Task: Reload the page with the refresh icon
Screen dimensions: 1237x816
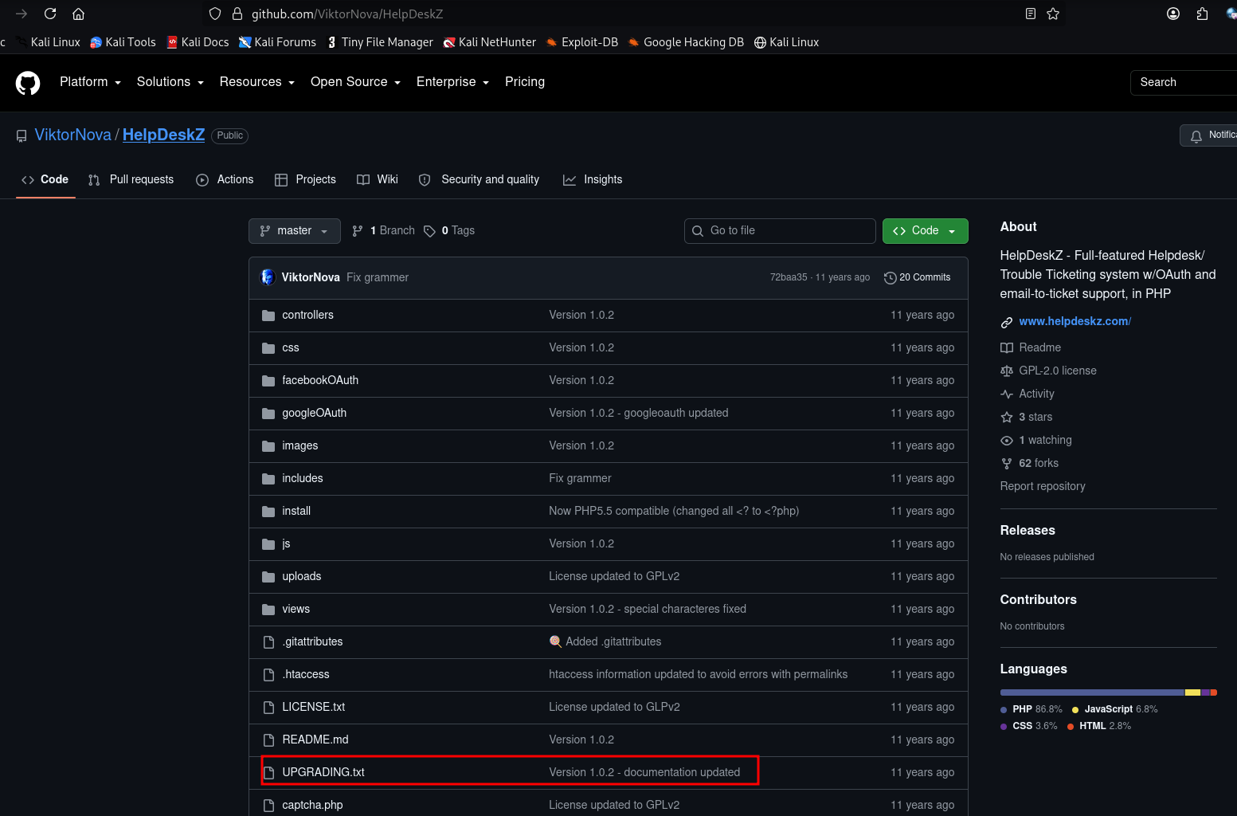Action: (x=50, y=14)
